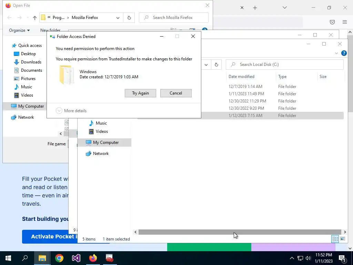Expand More details in the dialog
353x265 pixels.
(x=71, y=111)
